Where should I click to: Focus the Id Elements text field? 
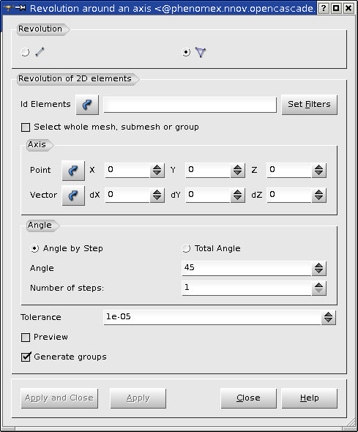pyautogui.click(x=190, y=105)
